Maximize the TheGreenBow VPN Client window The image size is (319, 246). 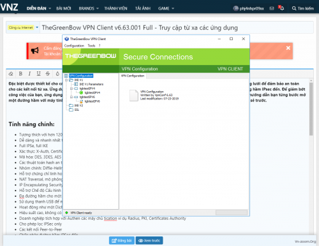[x=231, y=39]
